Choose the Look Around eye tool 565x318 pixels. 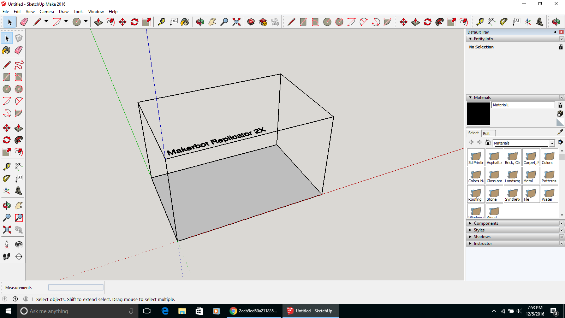tap(19, 245)
